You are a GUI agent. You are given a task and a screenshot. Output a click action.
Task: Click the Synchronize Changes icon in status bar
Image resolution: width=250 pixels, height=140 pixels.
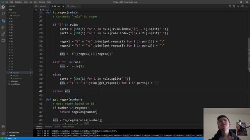(x=15, y=138)
